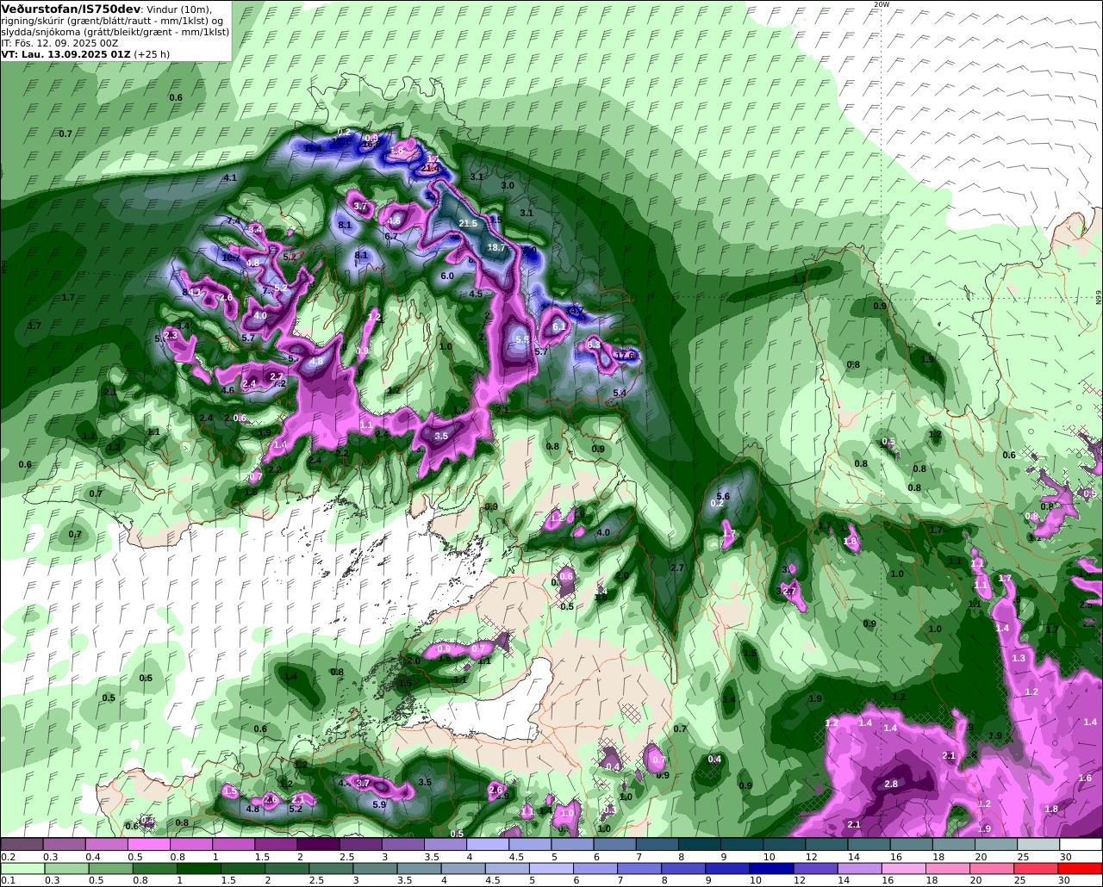Click the 'Veðurstofan/IS750dev' title text

click(71, 9)
